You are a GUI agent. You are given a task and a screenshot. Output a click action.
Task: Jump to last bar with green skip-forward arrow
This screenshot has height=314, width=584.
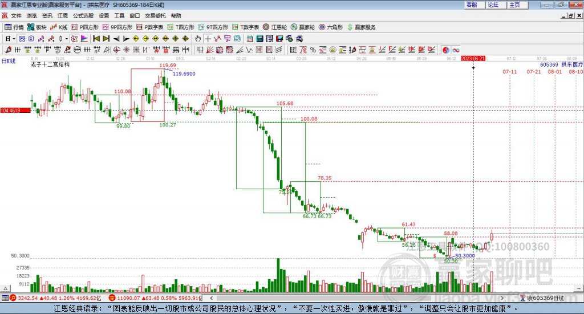(106, 39)
